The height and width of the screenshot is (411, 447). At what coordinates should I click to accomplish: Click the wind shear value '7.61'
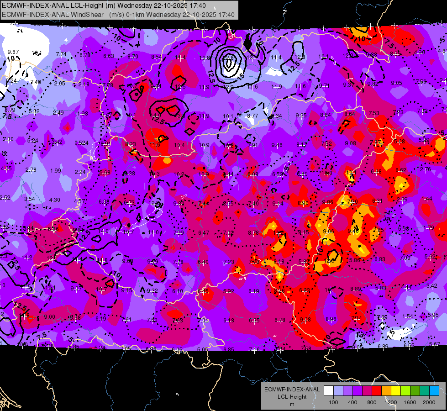pos(126,320)
